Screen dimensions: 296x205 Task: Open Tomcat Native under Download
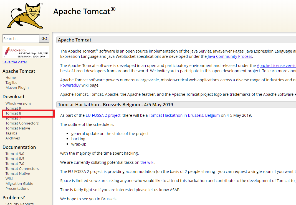click(18, 128)
